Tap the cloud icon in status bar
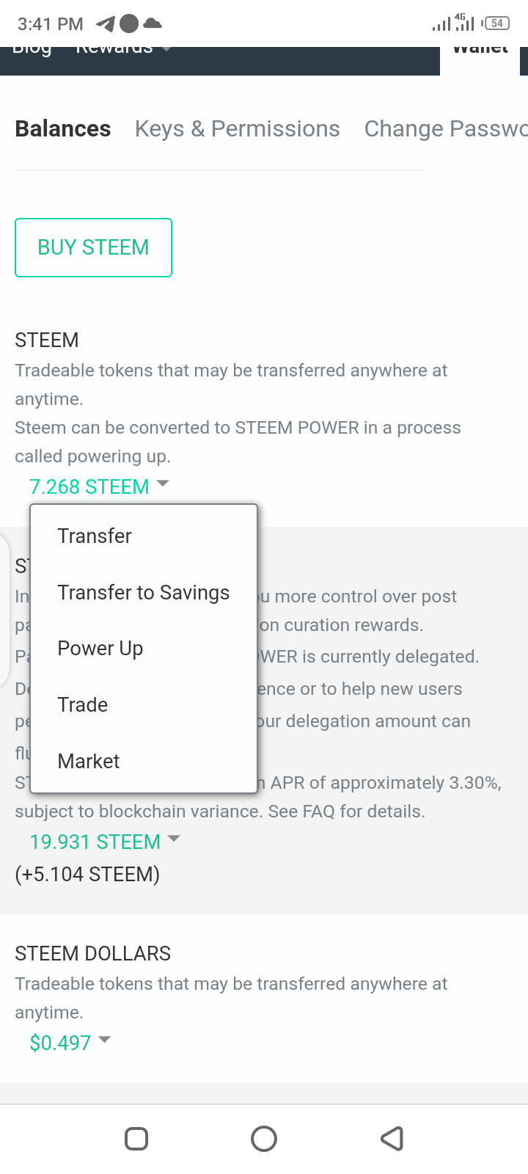This screenshot has width=528, height=1174. (153, 24)
